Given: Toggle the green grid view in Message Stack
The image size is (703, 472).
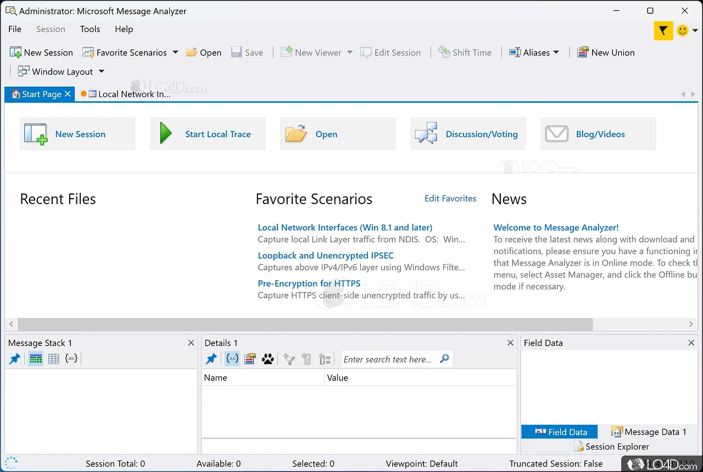Looking at the screenshot, I should tap(36, 359).
